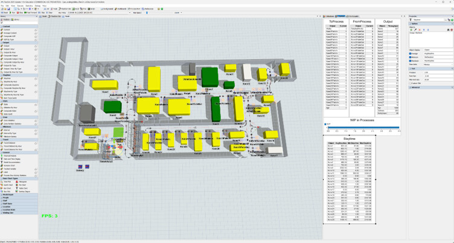Viewport: 454px width, 243px height.
Task: Collapse the Text section in Properties
Action: pos(431,69)
